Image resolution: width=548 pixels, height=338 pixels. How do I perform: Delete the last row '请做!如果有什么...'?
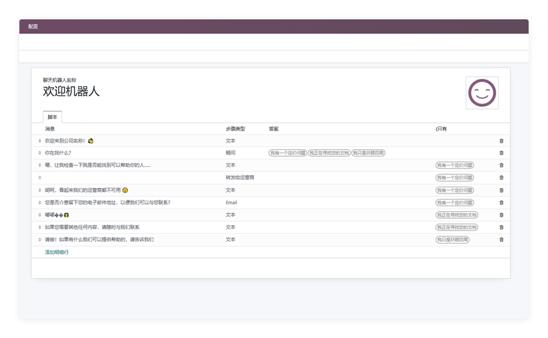tap(501, 240)
